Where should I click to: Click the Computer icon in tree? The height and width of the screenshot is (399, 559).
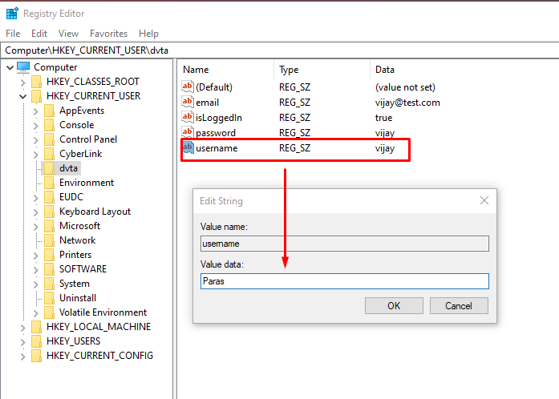[x=23, y=67]
